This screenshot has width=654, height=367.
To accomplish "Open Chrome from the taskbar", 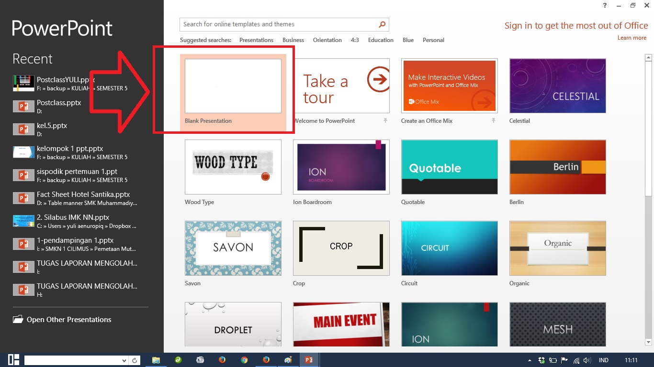I will pos(244,360).
